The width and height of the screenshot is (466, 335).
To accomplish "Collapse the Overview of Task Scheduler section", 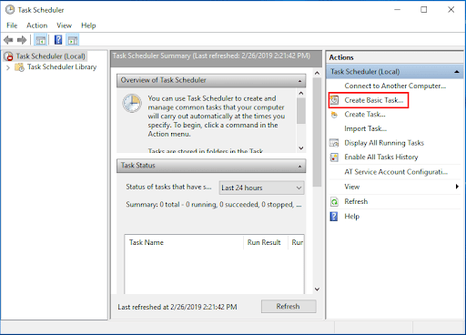I will coord(299,81).
